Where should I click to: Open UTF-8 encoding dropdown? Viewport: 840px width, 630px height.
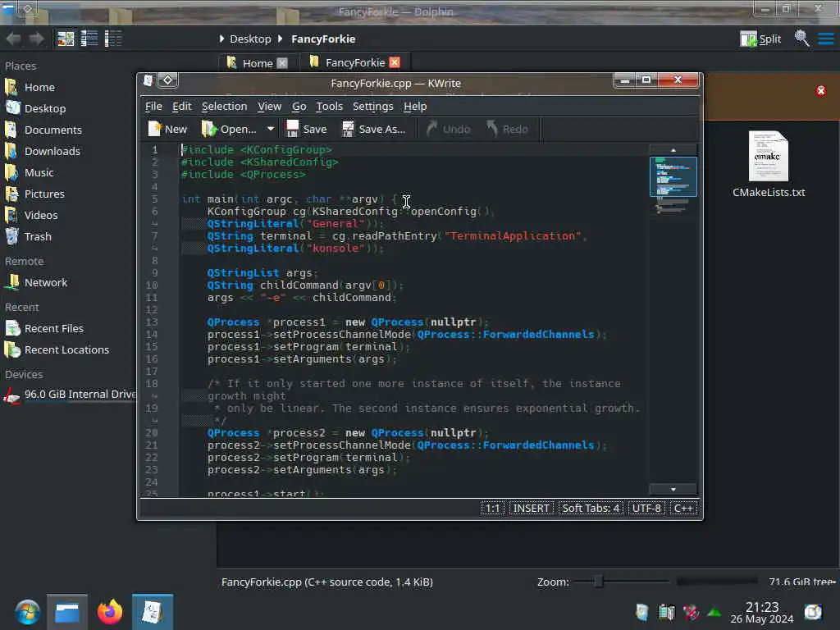point(646,508)
